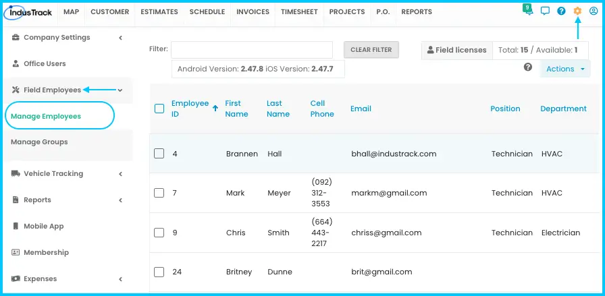Click the IndusTrack logo
This screenshot has width=605, height=296.
[28, 12]
